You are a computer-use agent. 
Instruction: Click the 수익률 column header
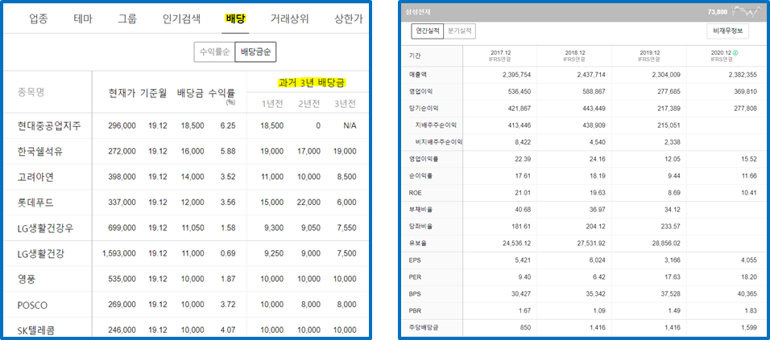[x=221, y=92]
